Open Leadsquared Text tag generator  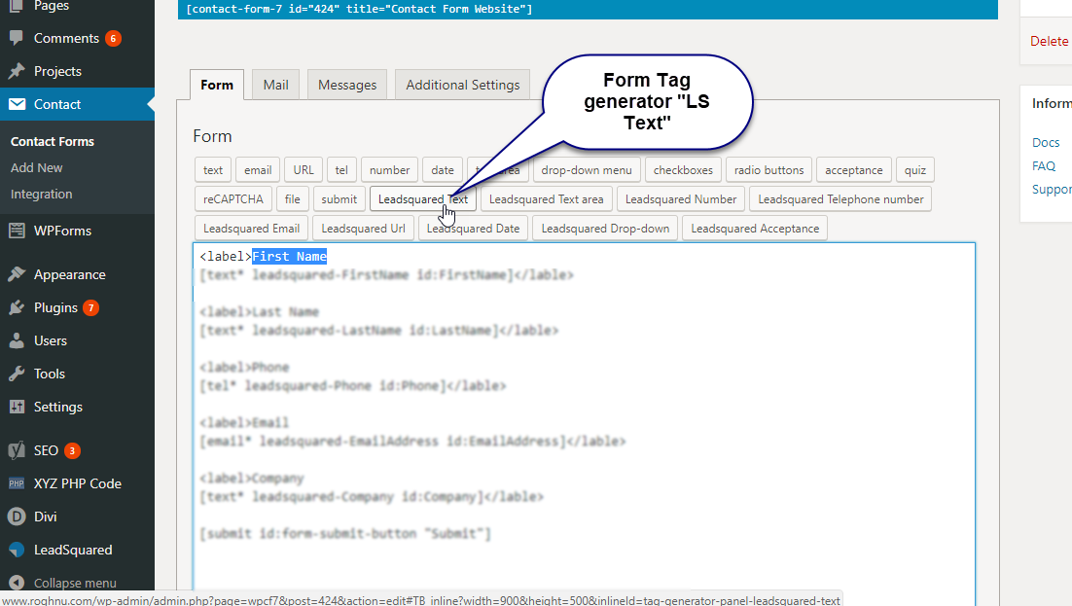[x=423, y=199]
